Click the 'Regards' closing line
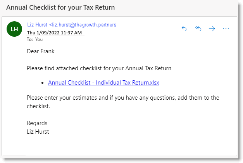The image size is (243, 163). coord(37,123)
